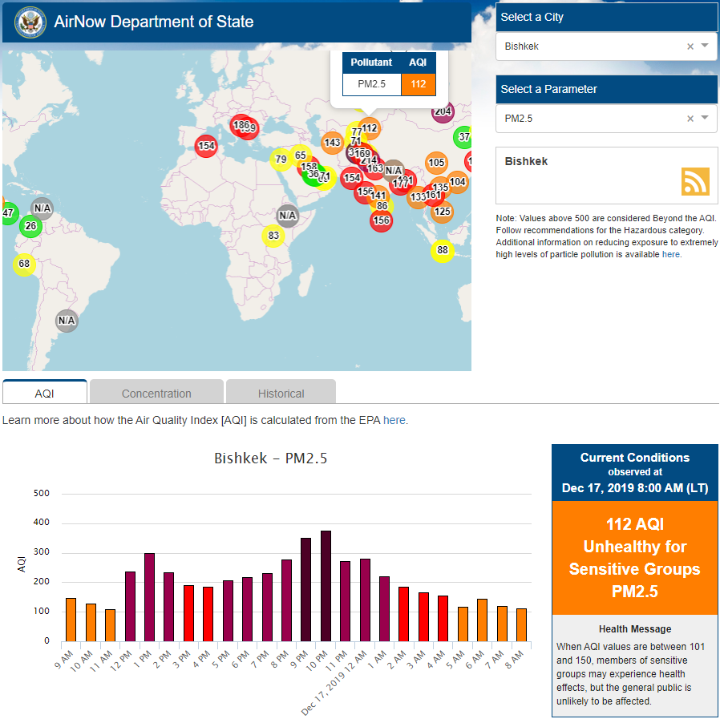Image resolution: width=720 pixels, height=719 pixels.
Task: Clear the PM2.5 parameter selection with X
Action: pyautogui.click(x=690, y=119)
